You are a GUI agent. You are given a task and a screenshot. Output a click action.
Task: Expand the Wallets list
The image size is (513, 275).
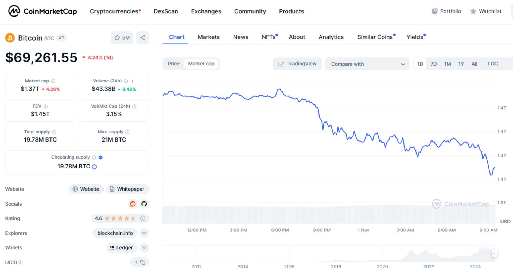point(144,247)
